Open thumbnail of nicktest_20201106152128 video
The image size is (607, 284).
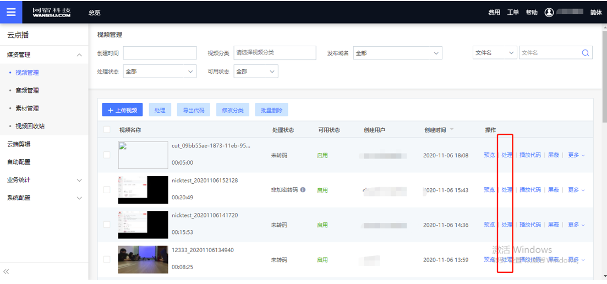coord(143,190)
